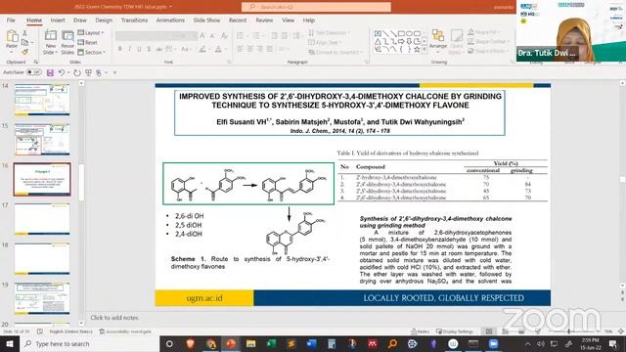Insert the star shape from gallery

click(x=417, y=50)
